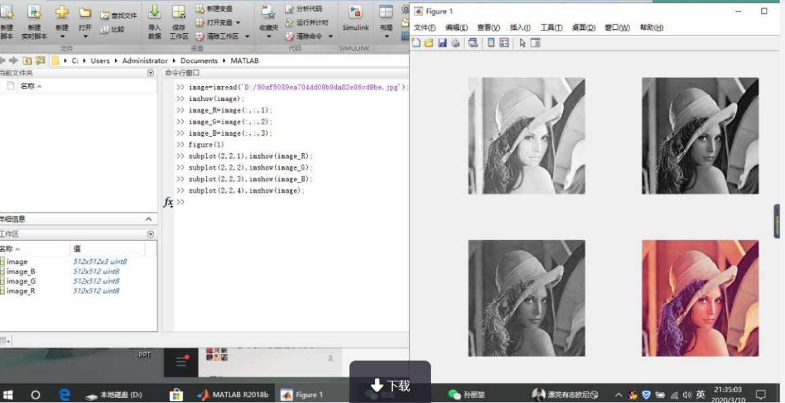This screenshot has height=403, width=785.
Task: Open the Figure 1 File (文件) menu
Action: tap(424, 28)
